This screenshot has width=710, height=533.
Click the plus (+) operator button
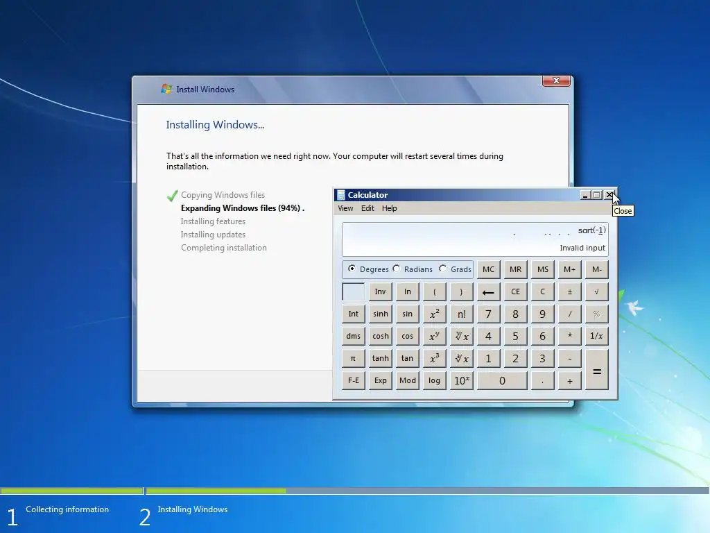570,381
